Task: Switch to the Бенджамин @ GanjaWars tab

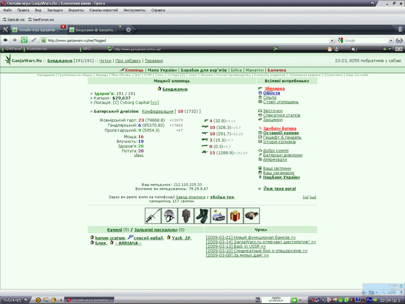Action: click(96, 30)
